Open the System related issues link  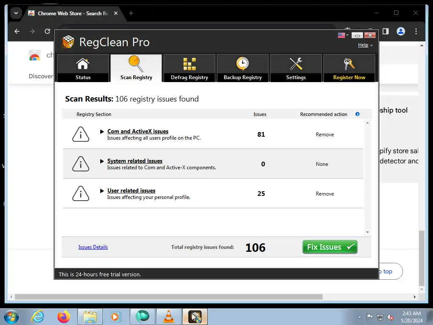(x=135, y=161)
